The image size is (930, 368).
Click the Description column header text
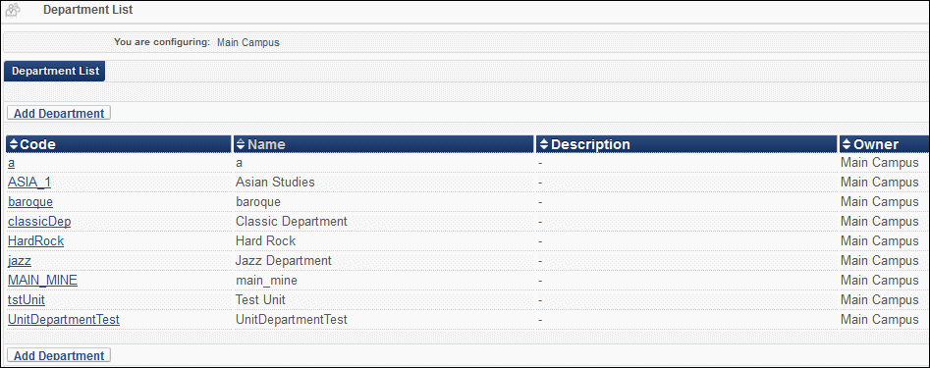[x=590, y=144]
